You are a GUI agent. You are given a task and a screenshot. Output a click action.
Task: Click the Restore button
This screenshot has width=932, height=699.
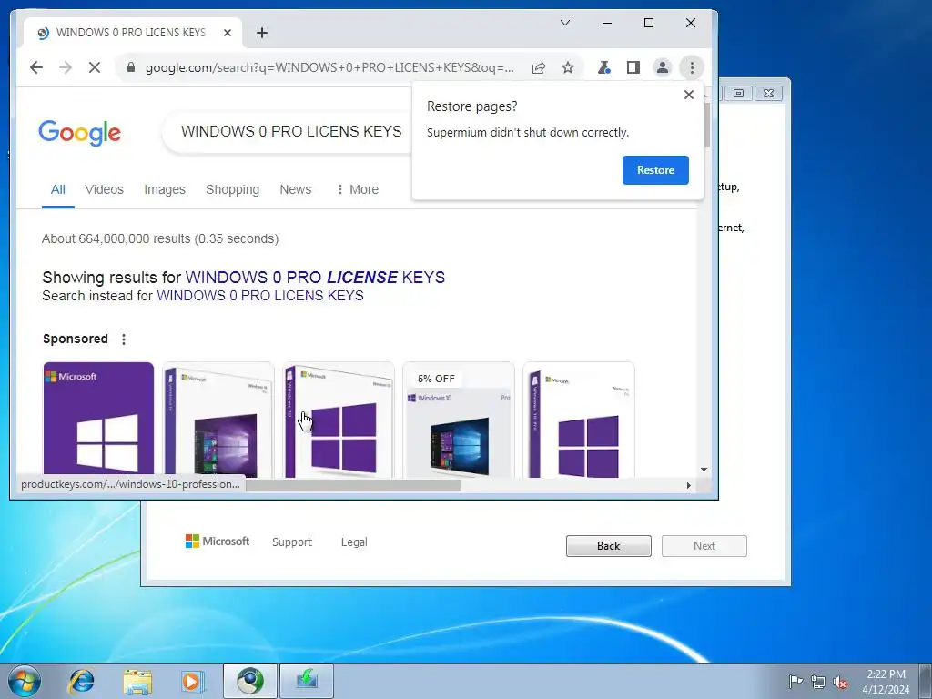(655, 170)
